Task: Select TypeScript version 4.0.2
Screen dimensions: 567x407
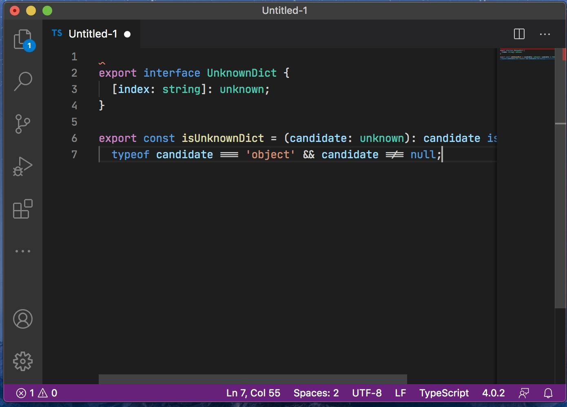Action: [x=493, y=393]
